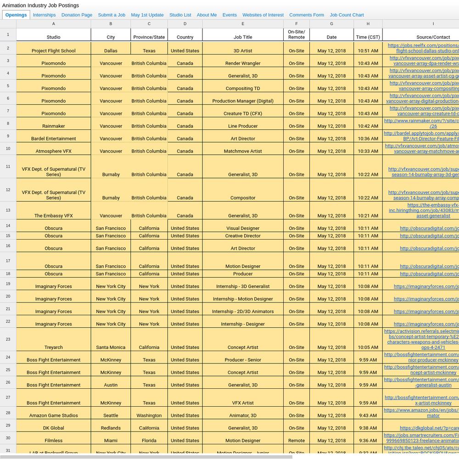
Task: Click the Source/Contact header cell
Action: tap(420, 34)
